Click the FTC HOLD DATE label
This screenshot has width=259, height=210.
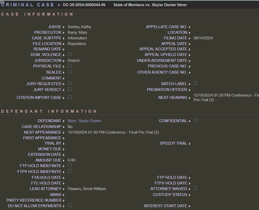tap(46, 183)
